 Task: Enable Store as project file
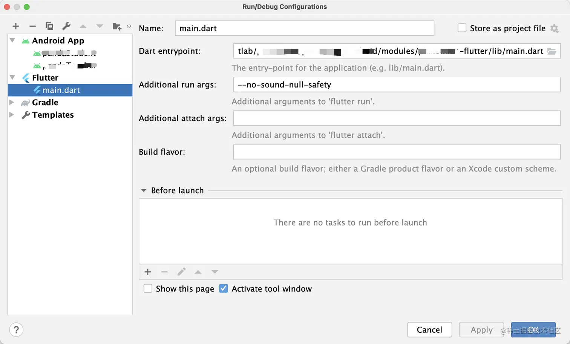462,28
